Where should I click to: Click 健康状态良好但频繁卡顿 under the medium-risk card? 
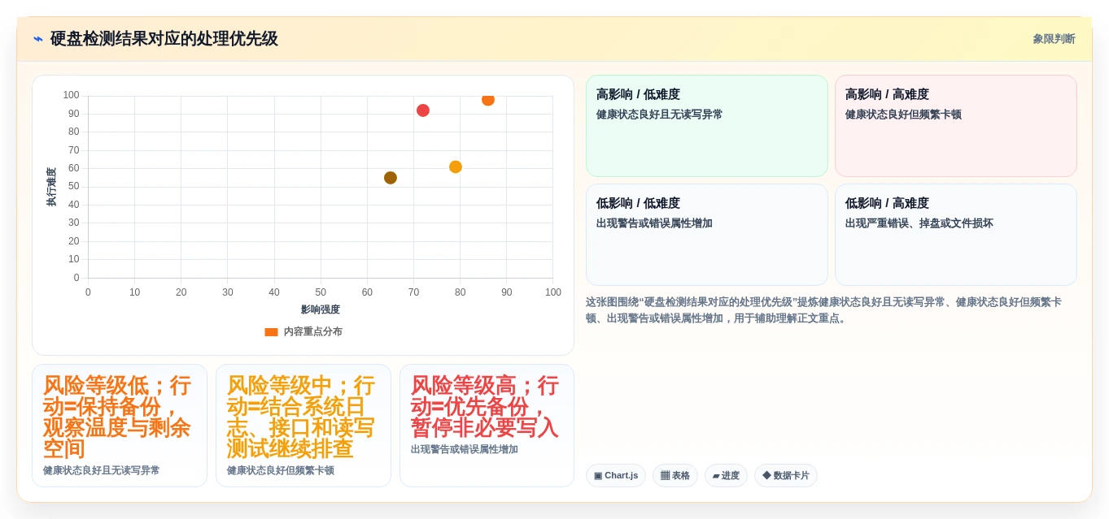[x=281, y=470]
